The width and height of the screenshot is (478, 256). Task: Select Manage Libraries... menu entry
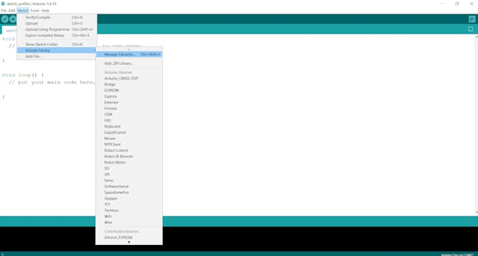tap(129, 54)
